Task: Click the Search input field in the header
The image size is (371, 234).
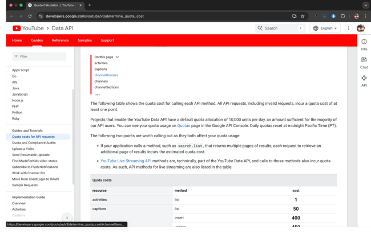Action: click(280, 28)
